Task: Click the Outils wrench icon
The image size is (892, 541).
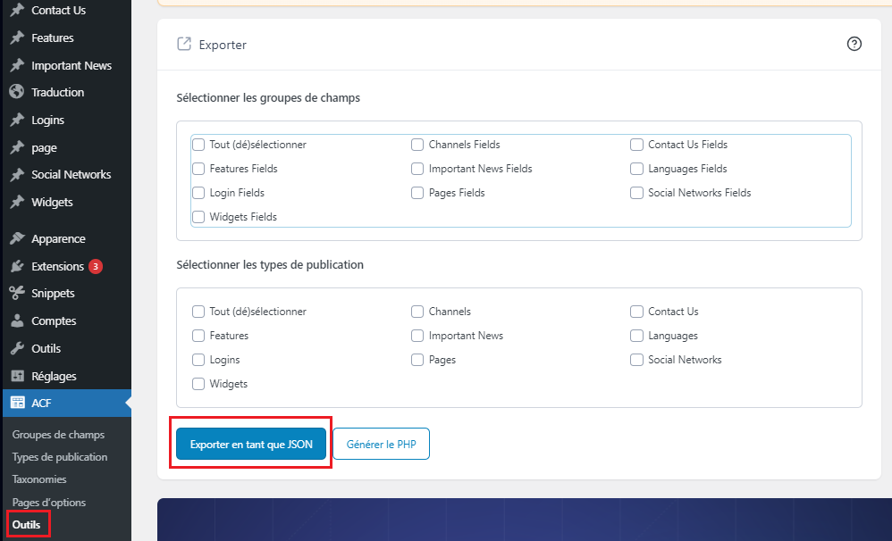Action: tap(16, 348)
